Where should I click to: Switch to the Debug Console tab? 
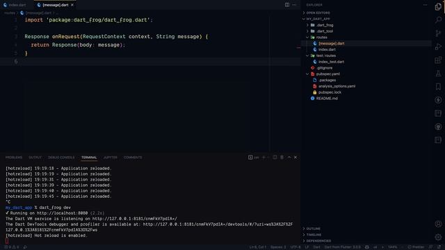point(61,158)
